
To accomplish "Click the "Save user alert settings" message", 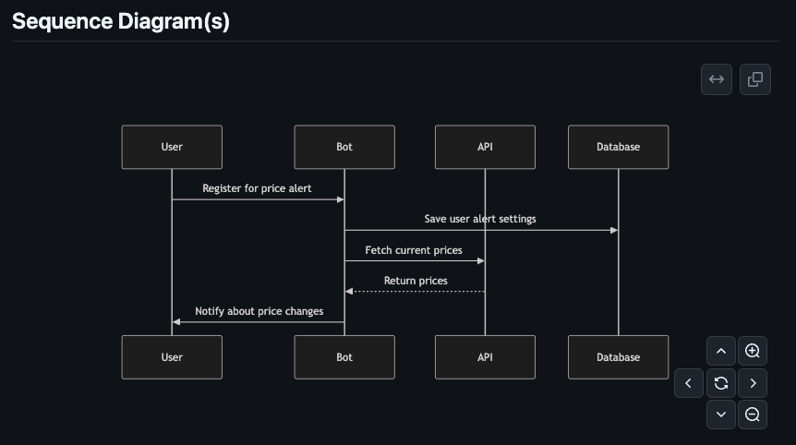I will (480, 219).
